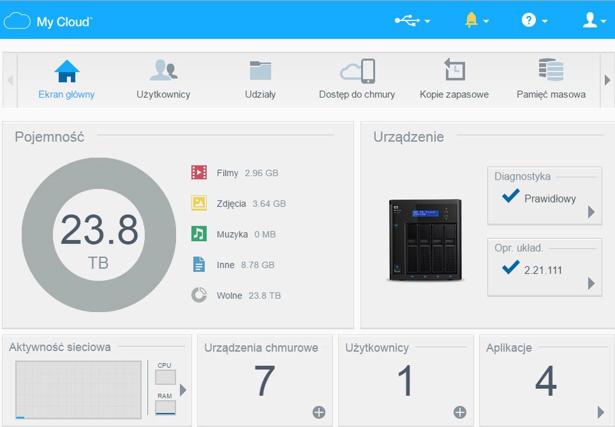Screen dimensions: 615x427
Task: Click the Muzyka music note icon
Action: click(x=199, y=234)
